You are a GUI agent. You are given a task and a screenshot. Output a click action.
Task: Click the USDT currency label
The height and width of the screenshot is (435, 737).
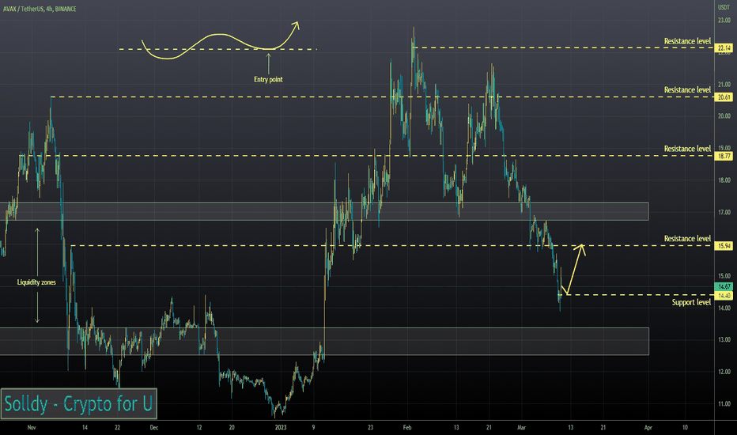(x=724, y=8)
